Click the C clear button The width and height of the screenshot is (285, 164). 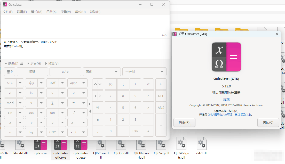161,84
